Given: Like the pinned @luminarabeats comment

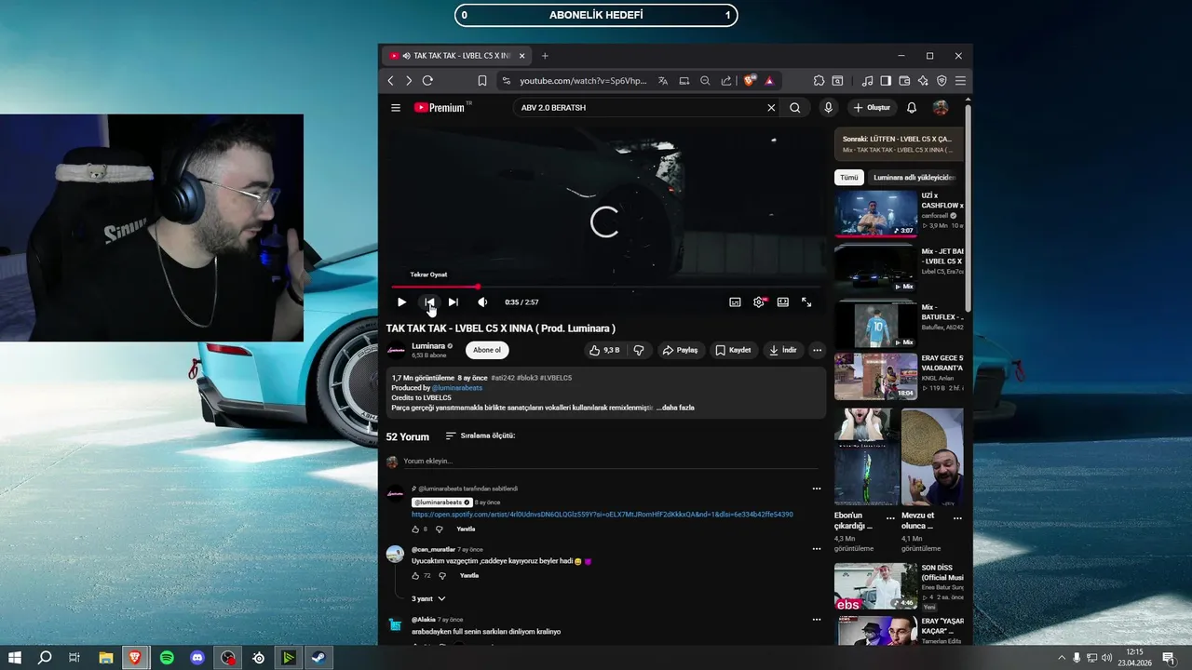Looking at the screenshot, I should [x=416, y=529].
